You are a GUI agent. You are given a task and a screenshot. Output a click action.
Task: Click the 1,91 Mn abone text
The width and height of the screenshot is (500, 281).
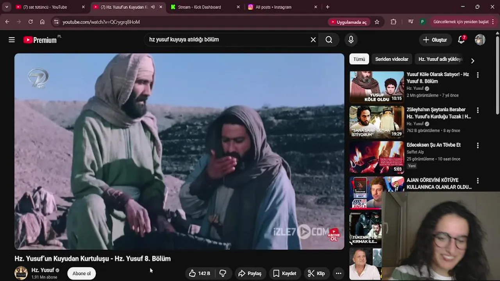pyautogui.click(x=44, y=277)
